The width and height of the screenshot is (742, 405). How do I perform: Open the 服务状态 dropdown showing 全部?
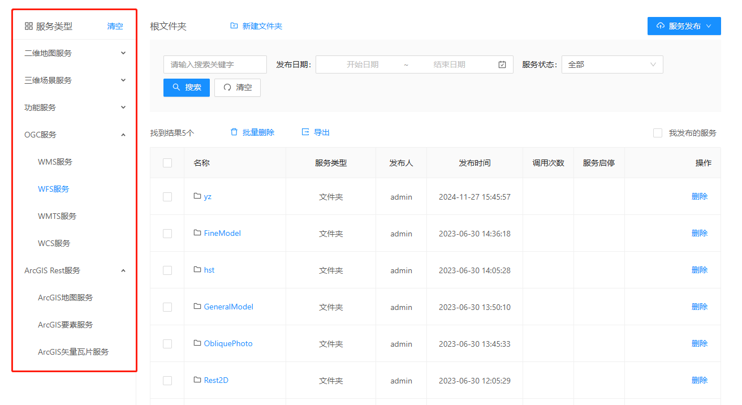coord(612,64)
